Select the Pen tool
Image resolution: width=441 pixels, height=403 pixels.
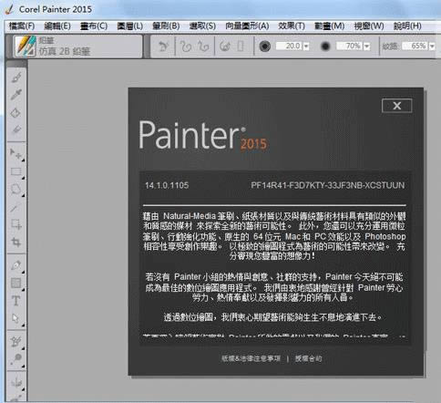[15, 265]
